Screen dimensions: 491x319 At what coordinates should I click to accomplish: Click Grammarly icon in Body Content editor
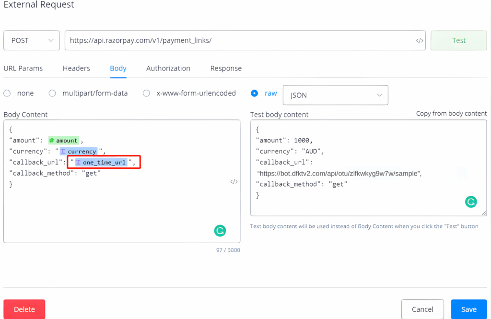[220, 231]
